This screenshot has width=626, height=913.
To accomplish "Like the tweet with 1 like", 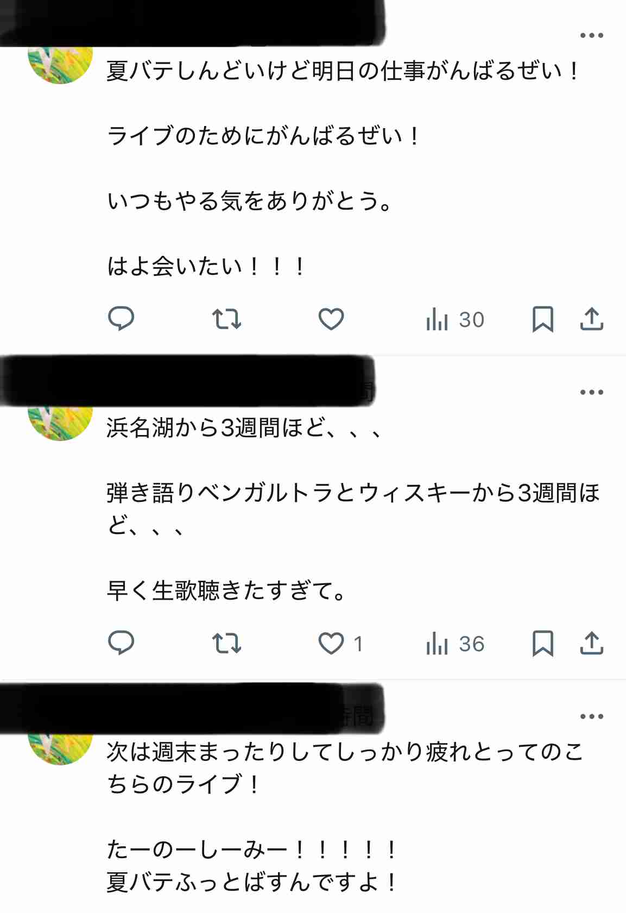I will click(340, 643).
